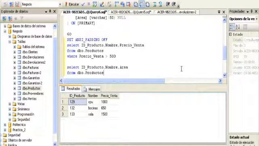Switch to the SQLQuery5.sql tab

131,12
